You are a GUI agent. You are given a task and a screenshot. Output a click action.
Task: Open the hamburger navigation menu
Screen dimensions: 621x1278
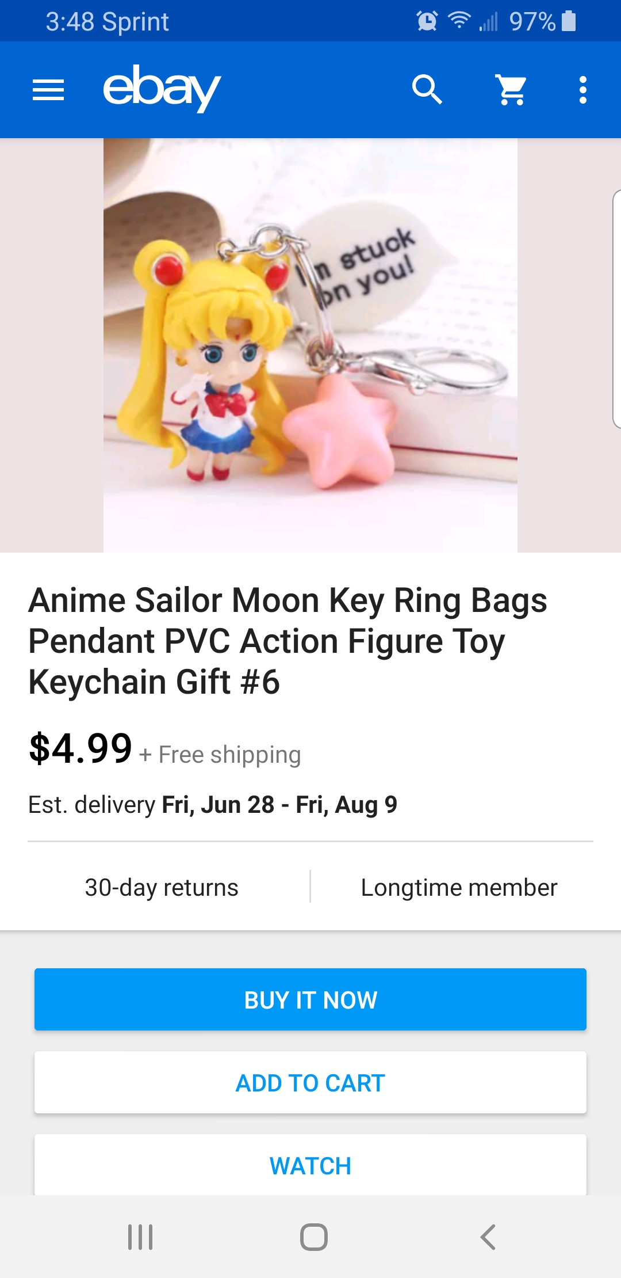tap(48, 90)
